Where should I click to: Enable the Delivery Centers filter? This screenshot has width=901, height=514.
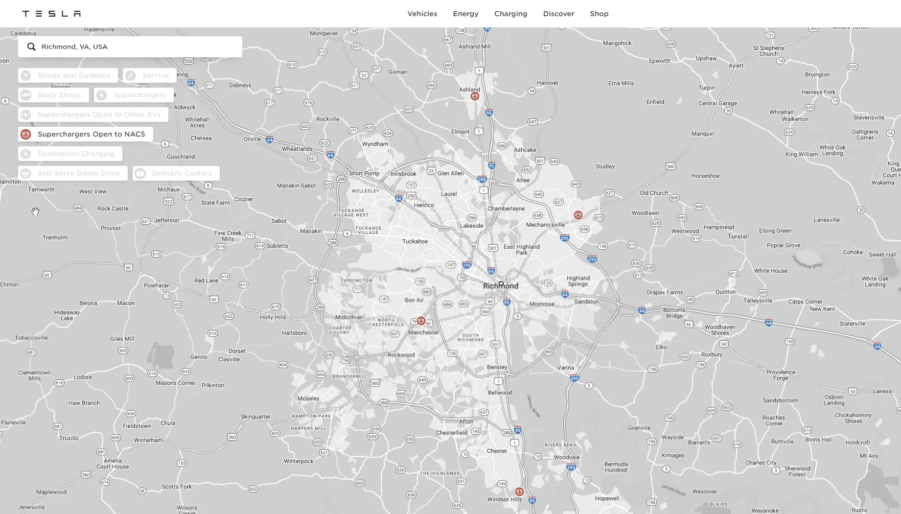[x=176, y=173]
